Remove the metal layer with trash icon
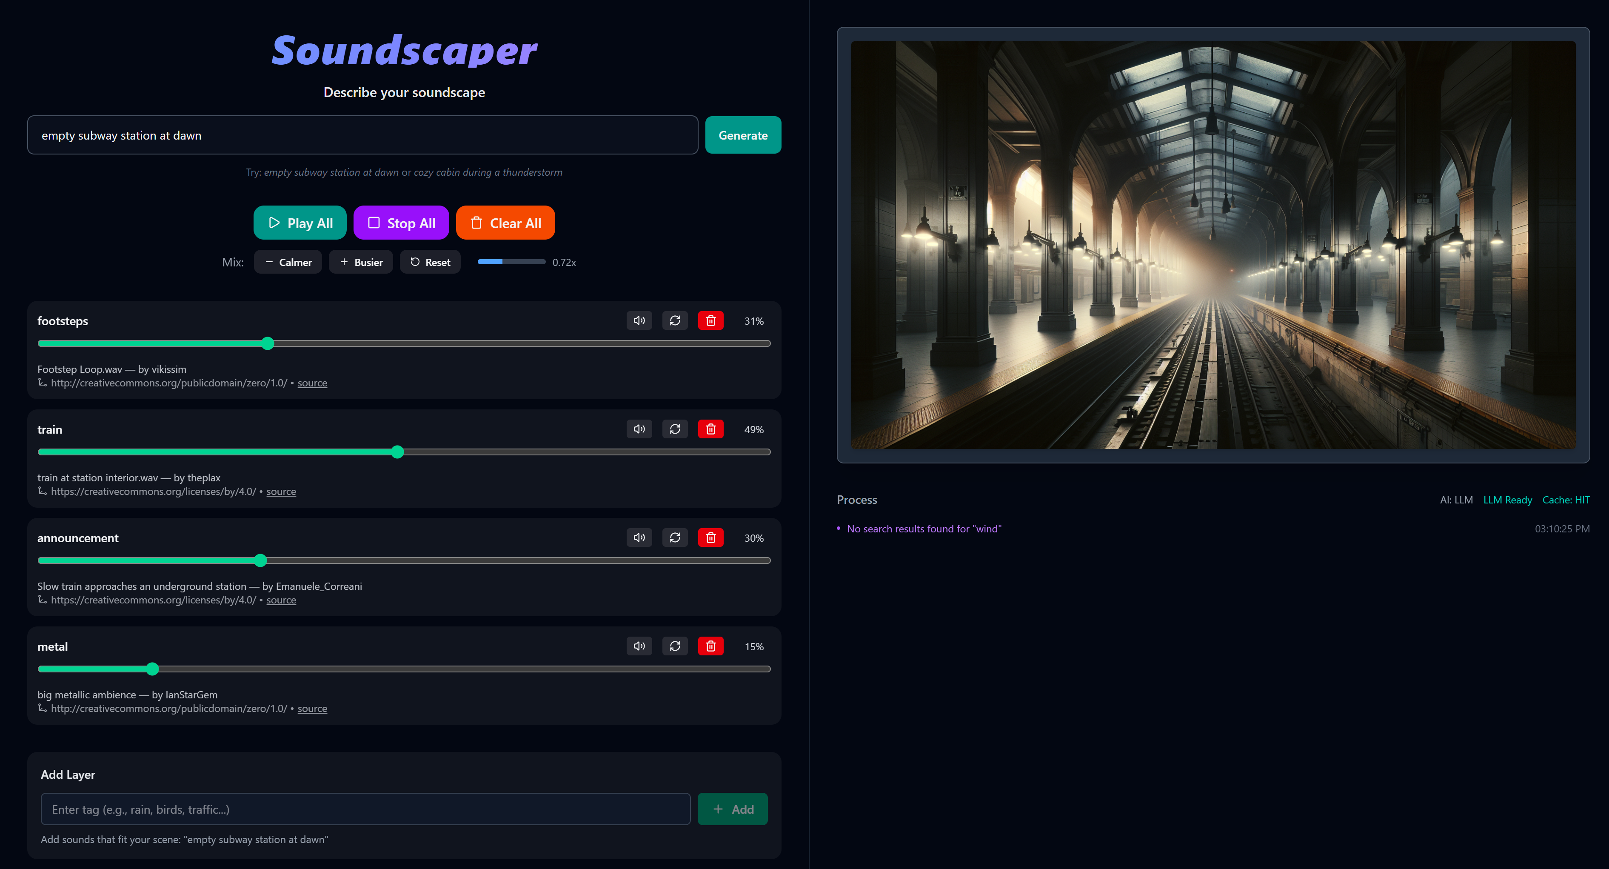 pos(710,646)
